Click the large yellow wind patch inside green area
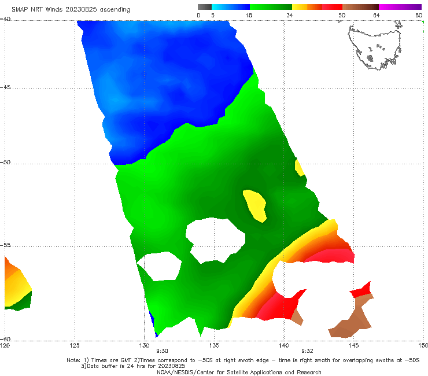Screen dimensions: 428x376 tap(255, 205)
